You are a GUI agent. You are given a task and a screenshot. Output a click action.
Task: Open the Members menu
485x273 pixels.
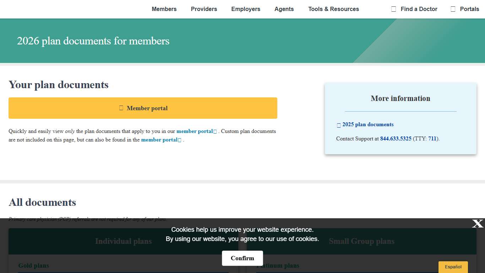tap(164, 9)
